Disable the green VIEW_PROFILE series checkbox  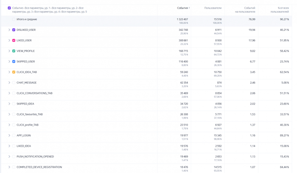point(14,51)
